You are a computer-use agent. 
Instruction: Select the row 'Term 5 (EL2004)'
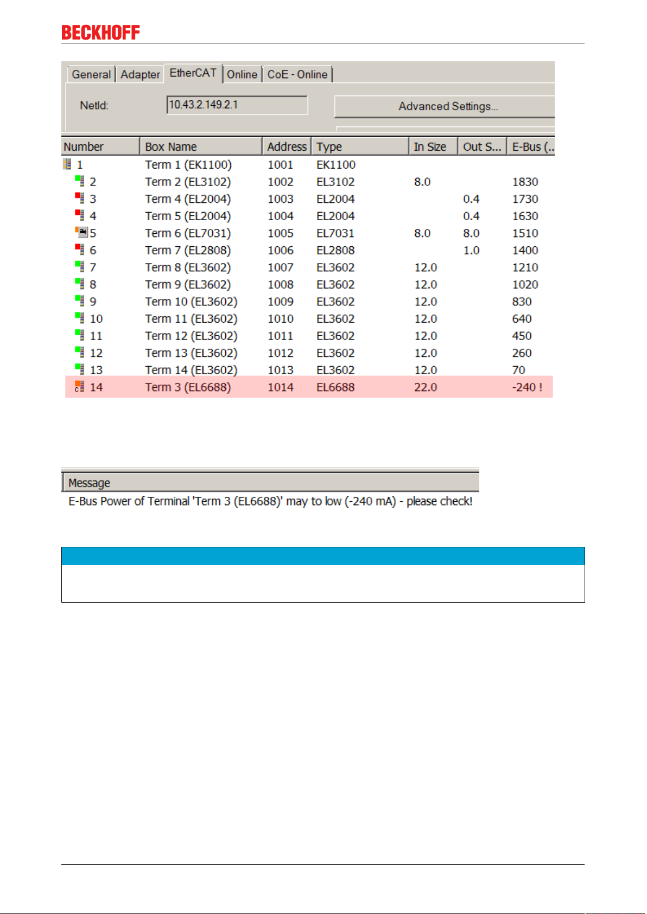(308, 216)
